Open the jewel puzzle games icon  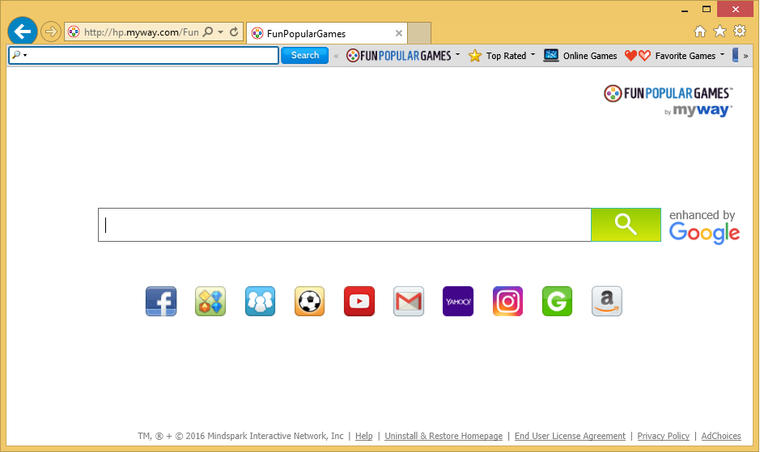point(210,301)
